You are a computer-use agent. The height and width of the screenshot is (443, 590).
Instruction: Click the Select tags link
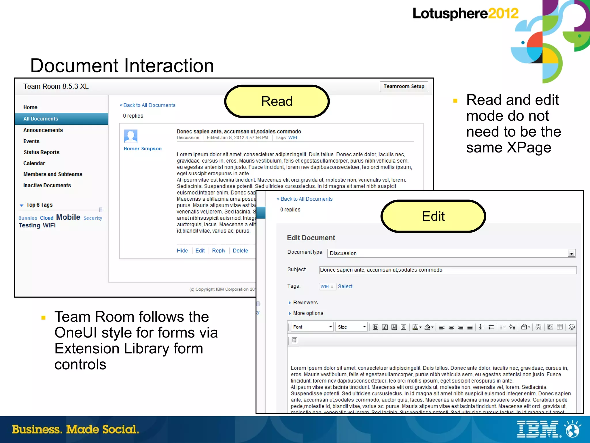345,286
